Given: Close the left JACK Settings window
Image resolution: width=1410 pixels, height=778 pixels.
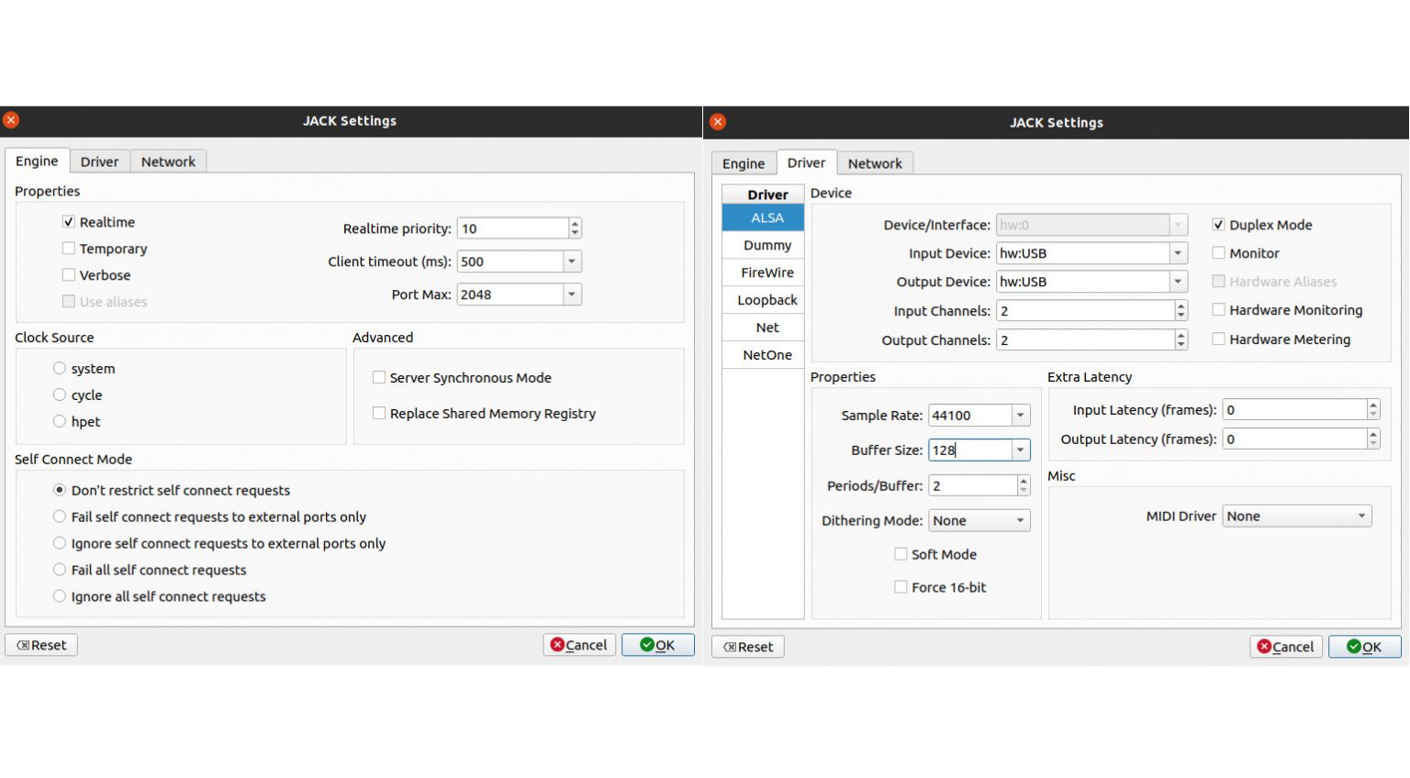Looking at the screenshot, I should click(11, 120).
